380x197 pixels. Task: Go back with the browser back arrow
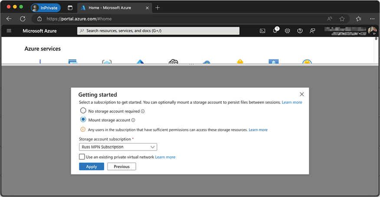pyautogui.click(x=9, y=19)
